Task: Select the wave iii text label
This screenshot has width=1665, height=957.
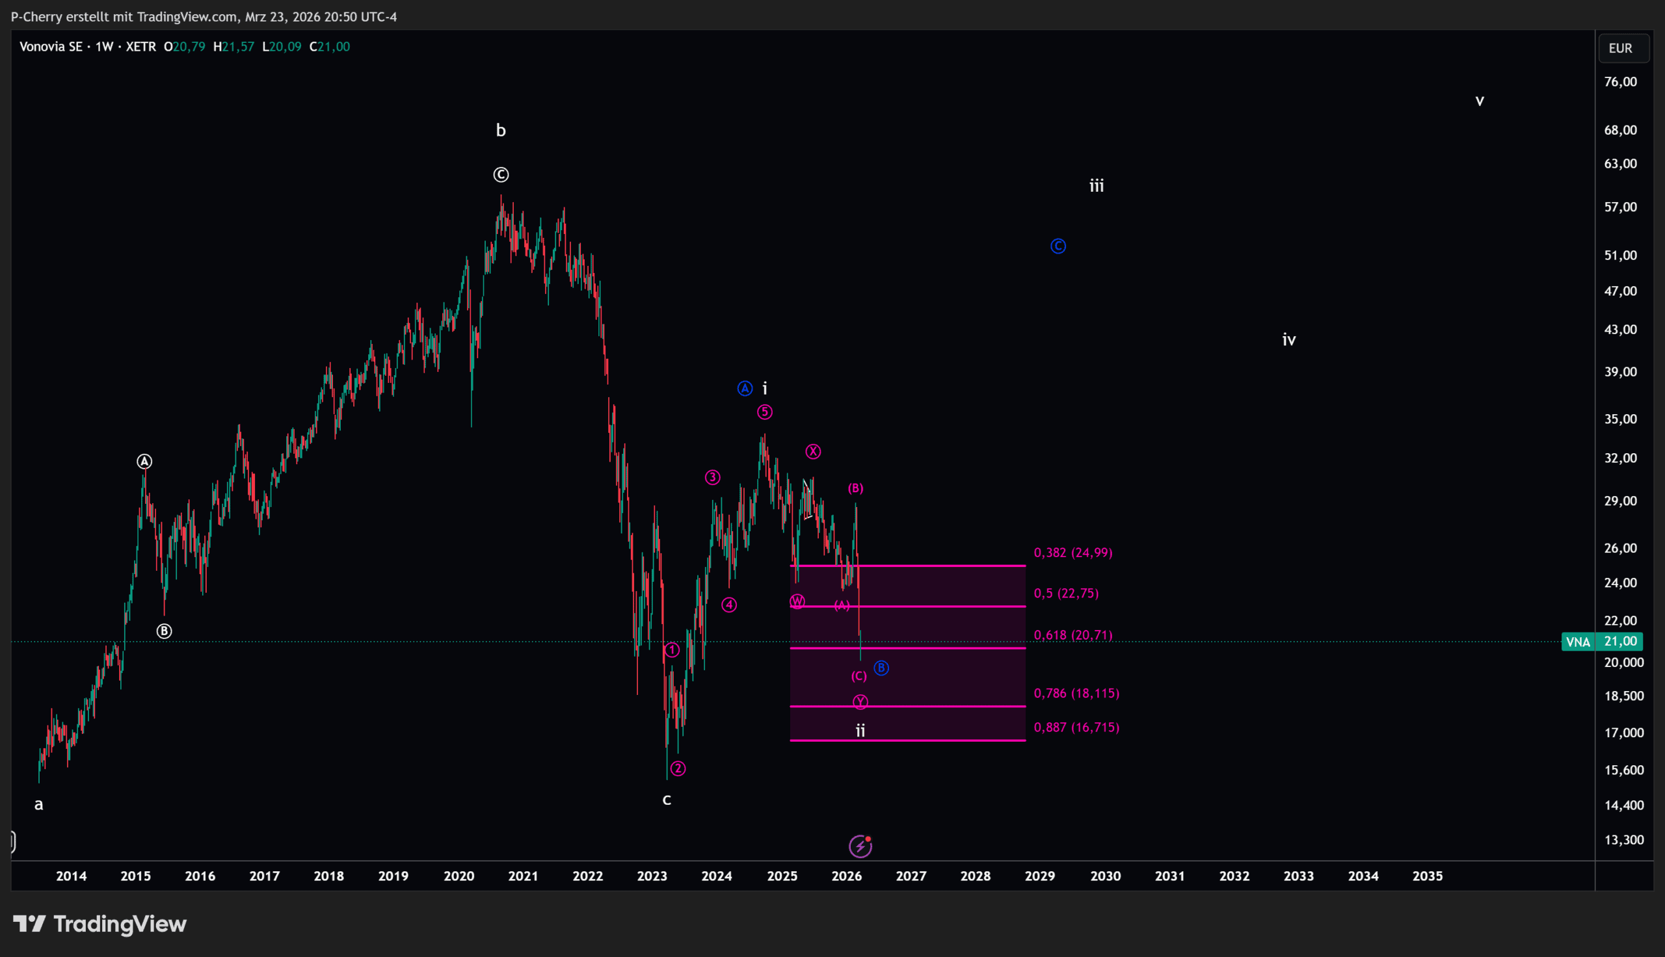Action: pos(1097,186)
